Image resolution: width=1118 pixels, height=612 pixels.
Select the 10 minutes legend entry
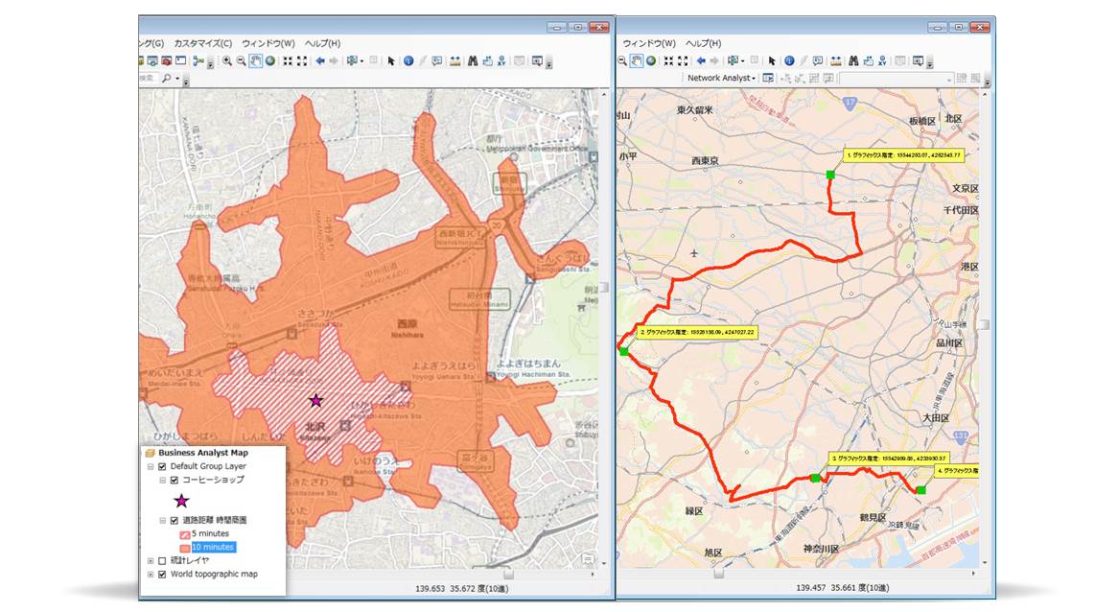[213, 547]
